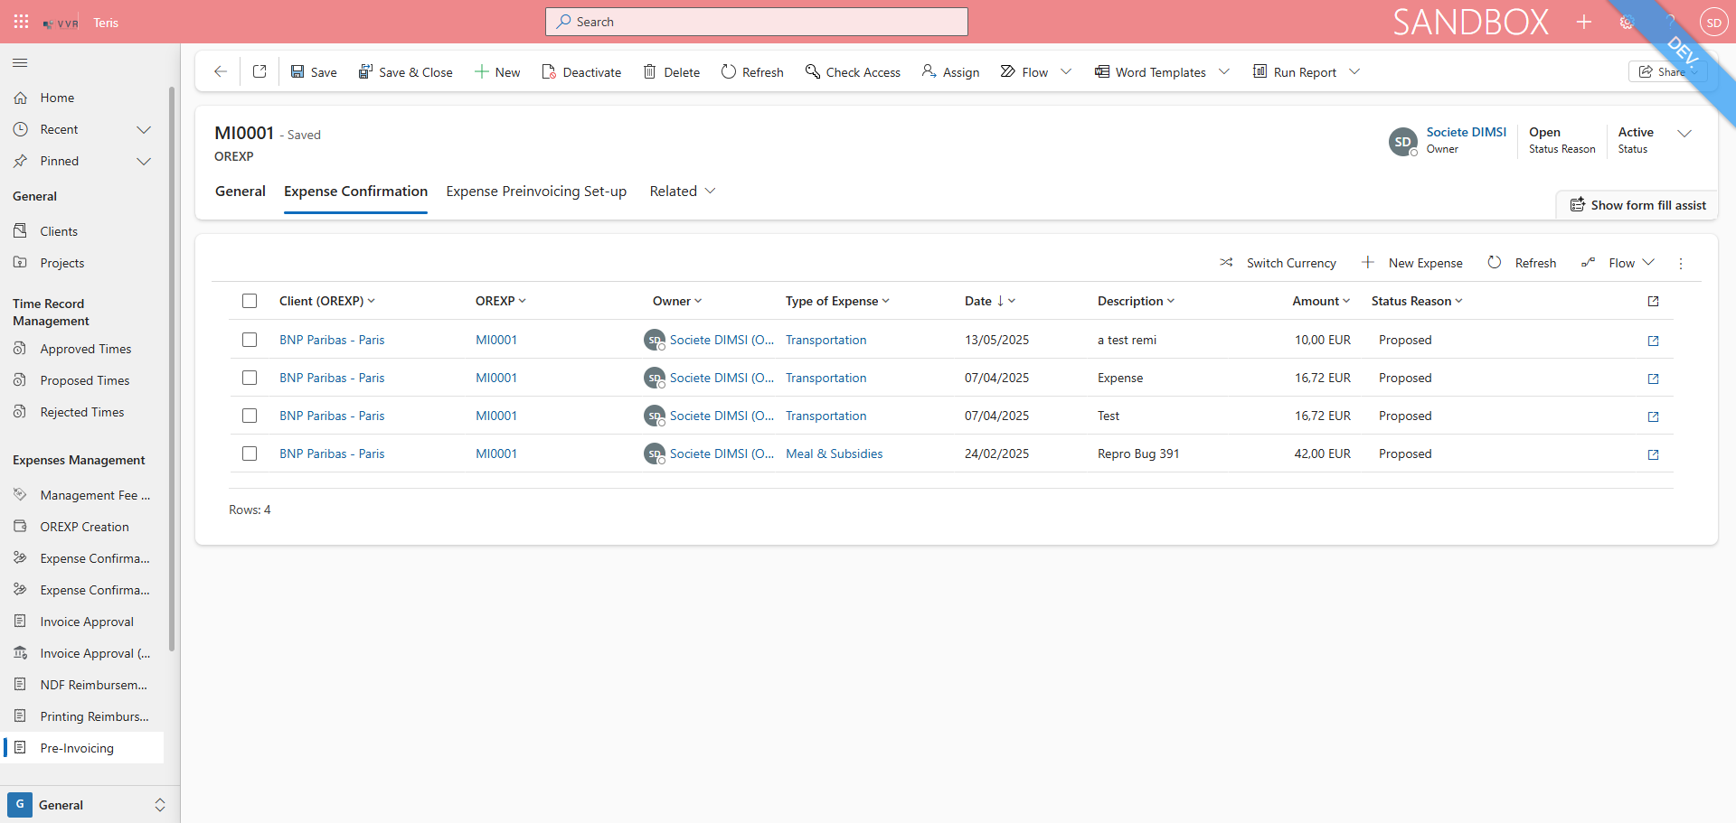Open NDF Reimbursement item
The image size is (1736, 823).
click(x=82, y=685)
